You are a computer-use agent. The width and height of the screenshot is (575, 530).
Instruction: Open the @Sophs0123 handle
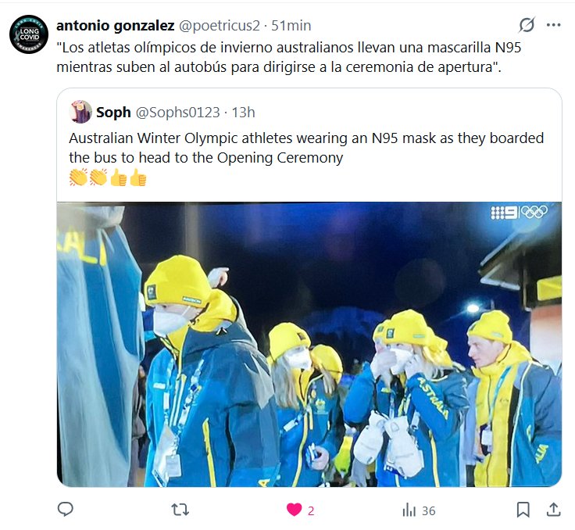click(x=178, y=113)
